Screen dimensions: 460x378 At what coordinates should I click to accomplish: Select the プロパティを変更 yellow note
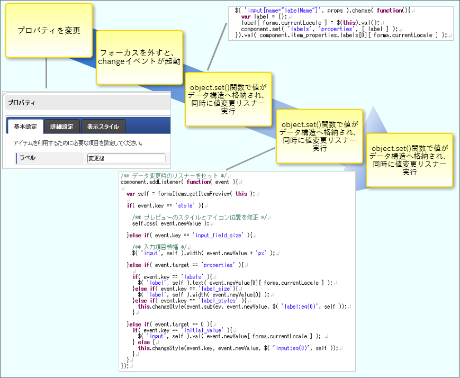click(x=49, y=31)
